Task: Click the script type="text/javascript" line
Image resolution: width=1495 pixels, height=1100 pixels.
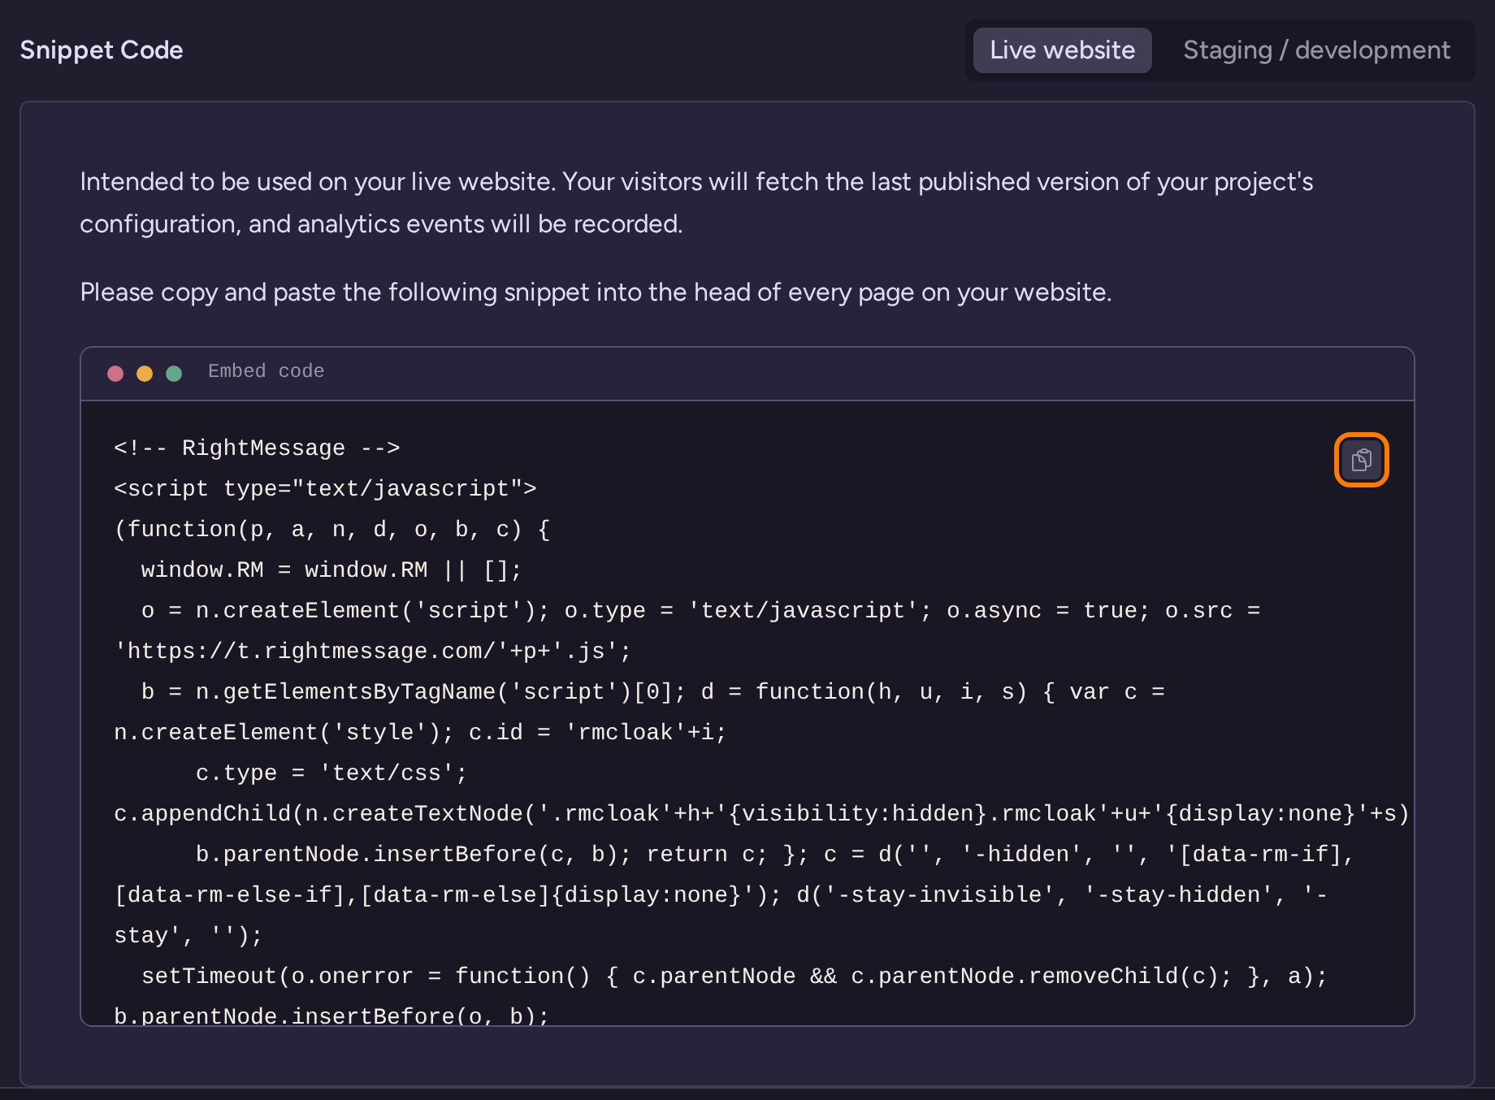Action: tap(325, 488)
